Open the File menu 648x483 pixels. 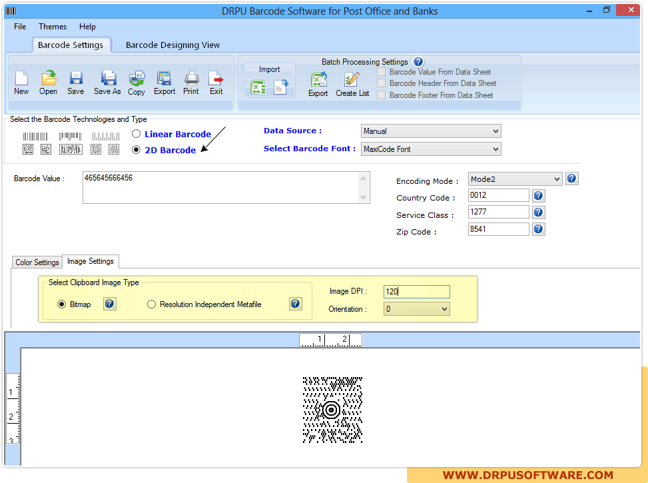(20, 27)
